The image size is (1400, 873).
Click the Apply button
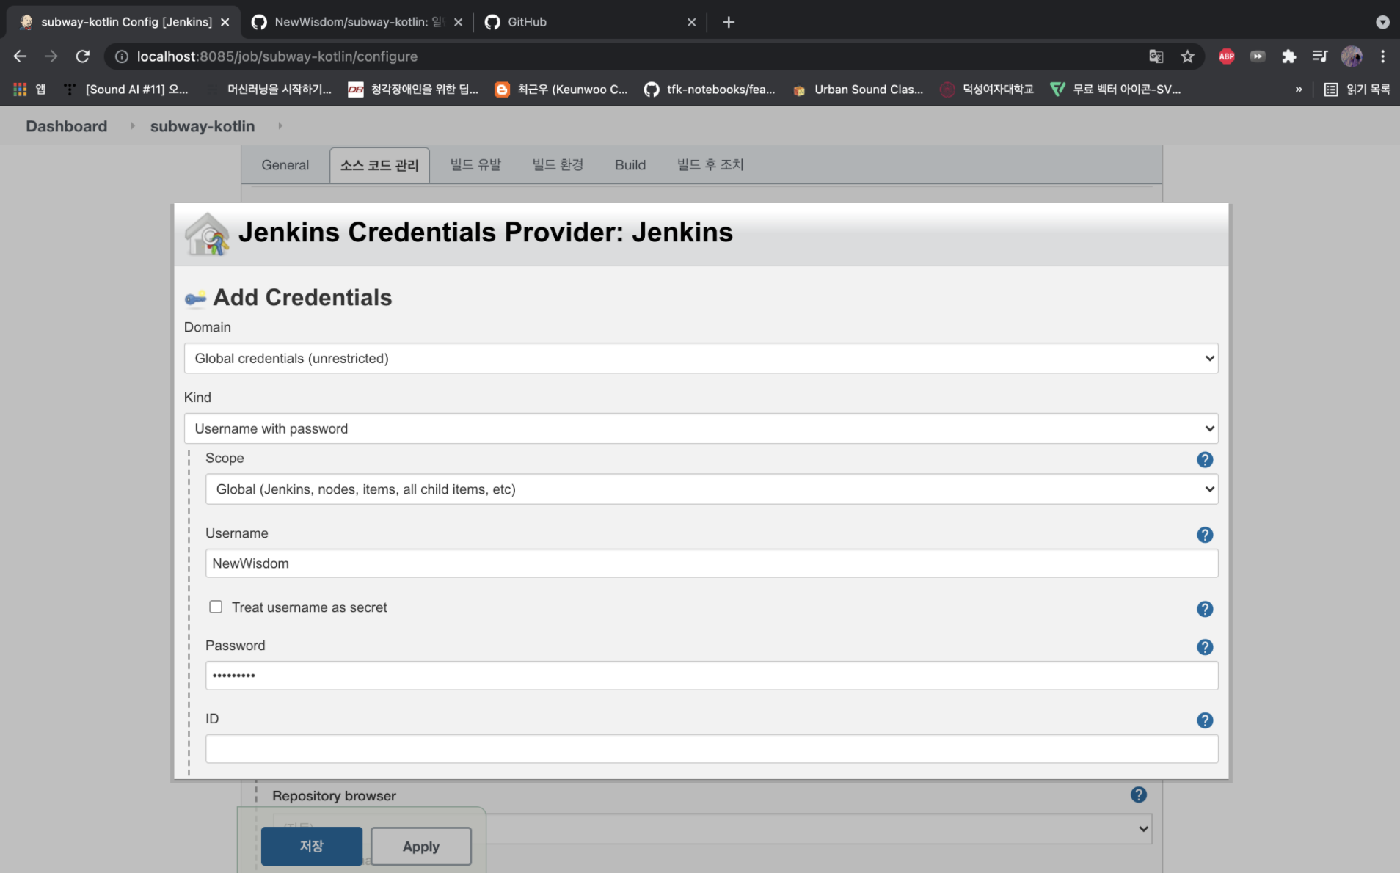click(421, 846)
